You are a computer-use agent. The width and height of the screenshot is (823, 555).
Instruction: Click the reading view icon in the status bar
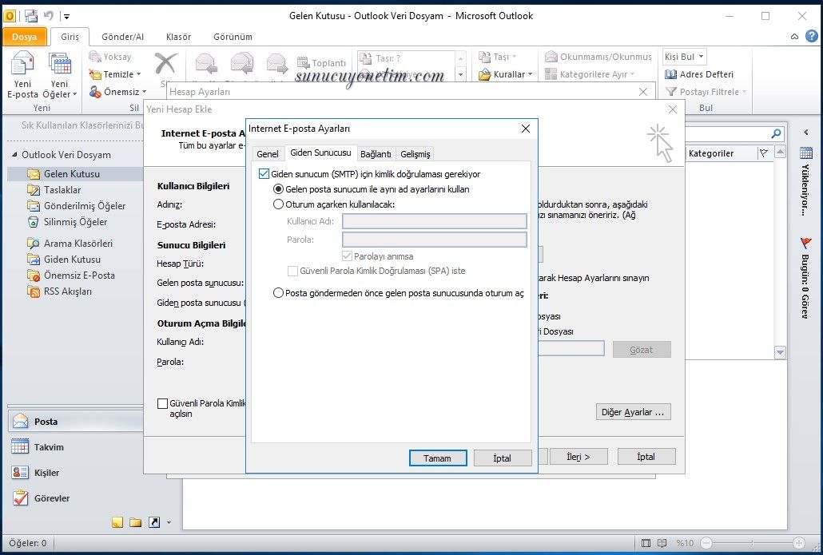click(x=662, y=543)
